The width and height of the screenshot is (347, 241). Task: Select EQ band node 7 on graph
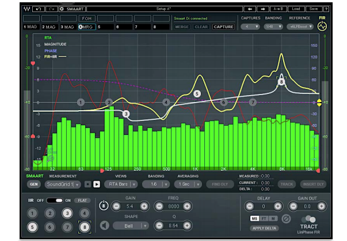[253, 102]
